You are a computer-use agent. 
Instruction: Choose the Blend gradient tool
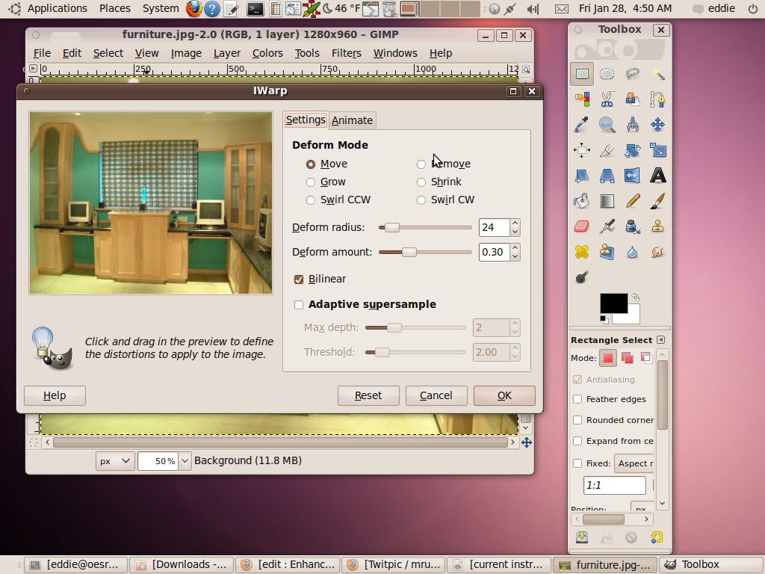607,200
